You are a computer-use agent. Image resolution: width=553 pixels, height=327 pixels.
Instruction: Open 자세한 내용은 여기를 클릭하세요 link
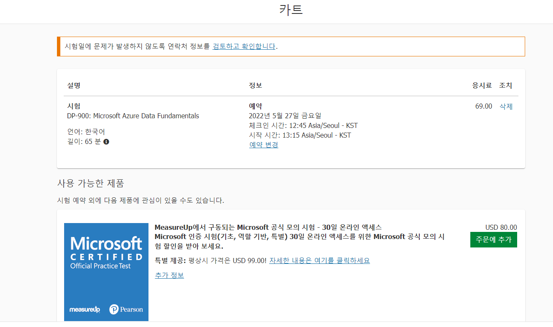tap(319, 261)
